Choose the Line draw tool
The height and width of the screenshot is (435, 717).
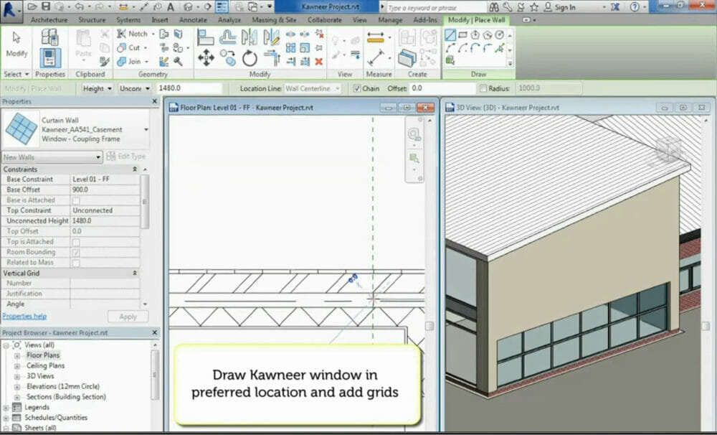(x=450, y=34)
